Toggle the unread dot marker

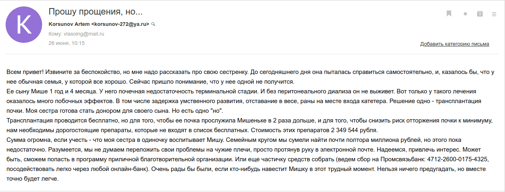pyautogui.click(x=465, y=14)
